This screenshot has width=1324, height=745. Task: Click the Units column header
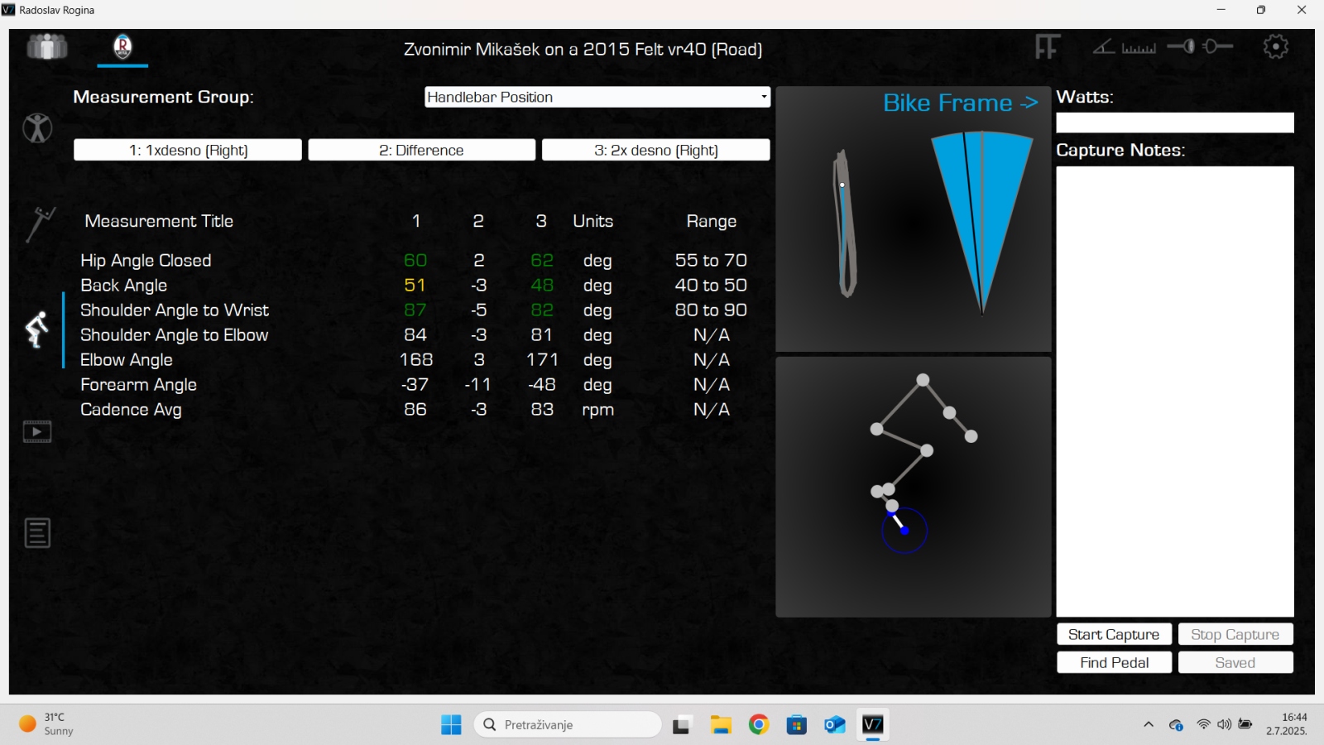pyautogui.click(x=593, y=221)
